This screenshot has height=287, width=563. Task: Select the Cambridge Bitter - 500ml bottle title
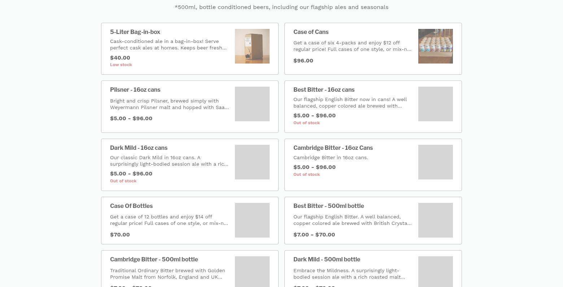click(x=154, y=260)
